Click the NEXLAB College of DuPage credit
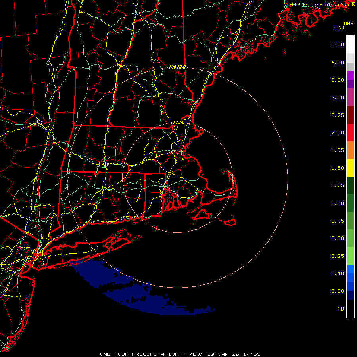The image size is (357, 357). pyautogui.click(x=319, y=4)
